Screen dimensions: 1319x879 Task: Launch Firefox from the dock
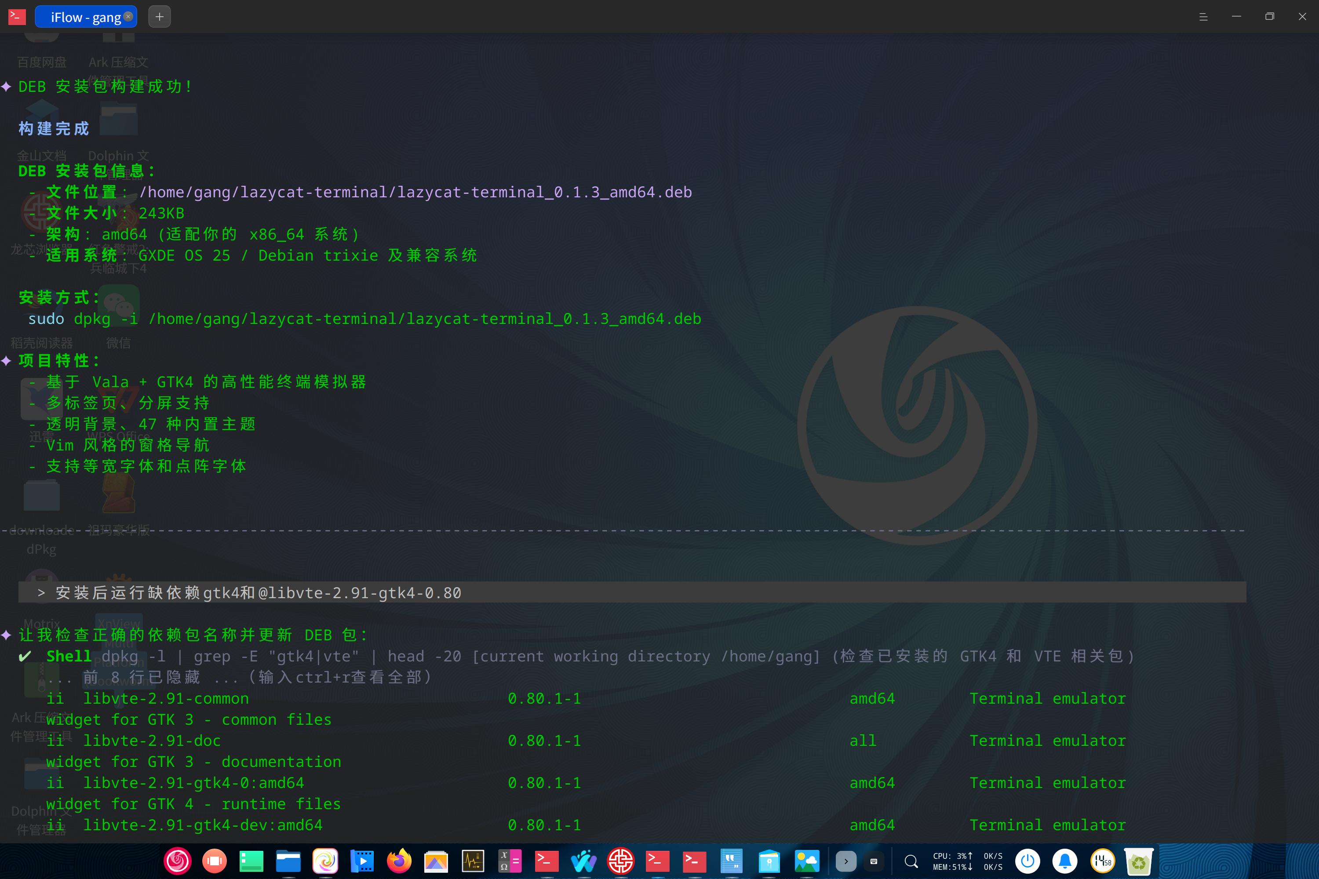coord(399,861)
